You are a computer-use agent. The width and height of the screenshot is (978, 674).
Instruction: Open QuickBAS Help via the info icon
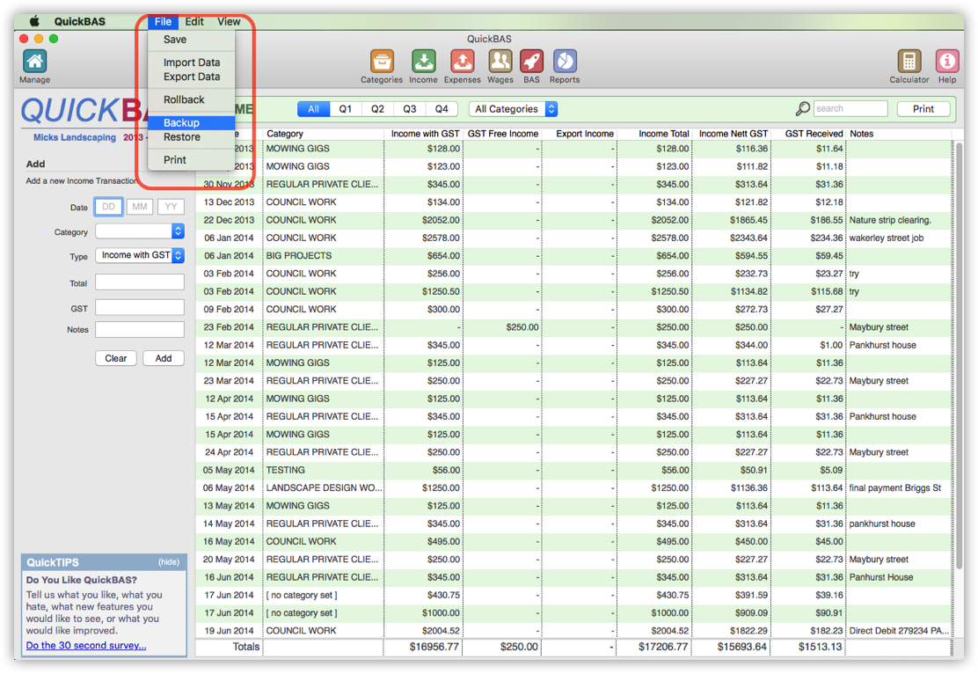[947, 60]
